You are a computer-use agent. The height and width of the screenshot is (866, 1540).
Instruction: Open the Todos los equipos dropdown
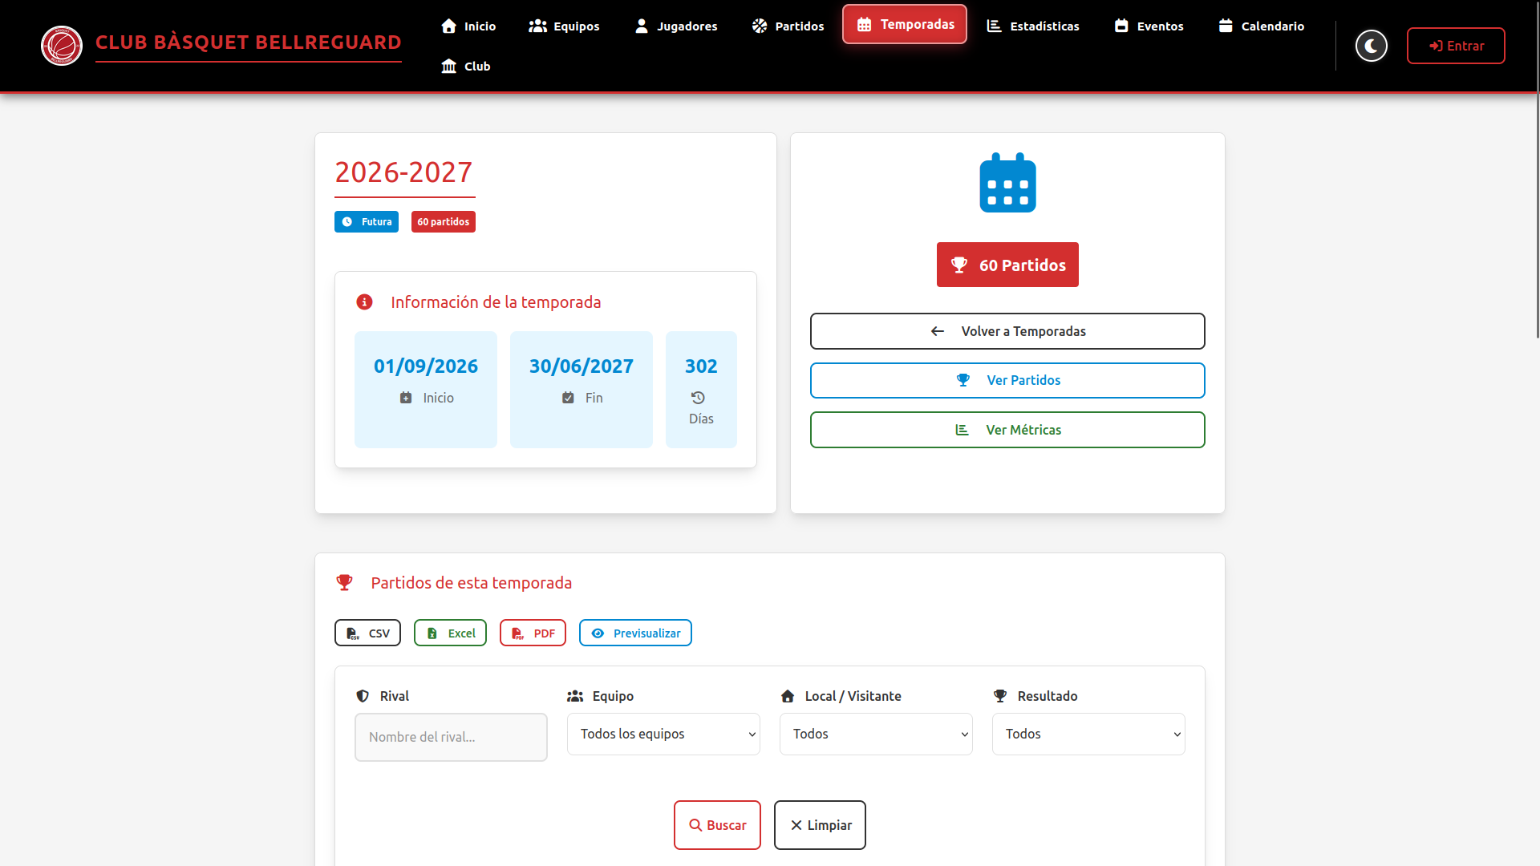pos(663,734)
